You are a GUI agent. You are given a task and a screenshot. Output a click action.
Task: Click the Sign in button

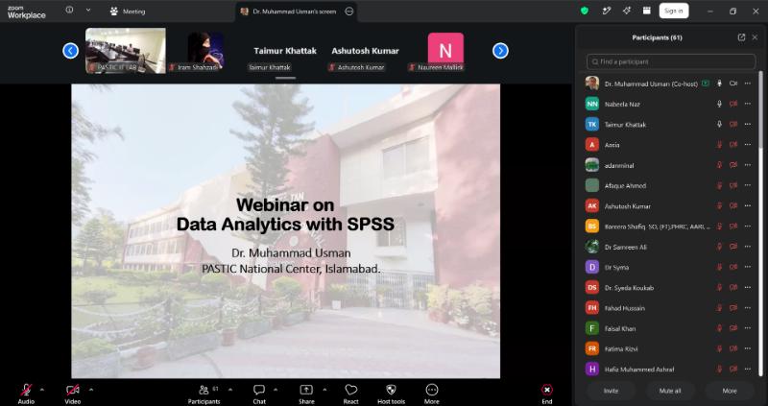point(674,11)
